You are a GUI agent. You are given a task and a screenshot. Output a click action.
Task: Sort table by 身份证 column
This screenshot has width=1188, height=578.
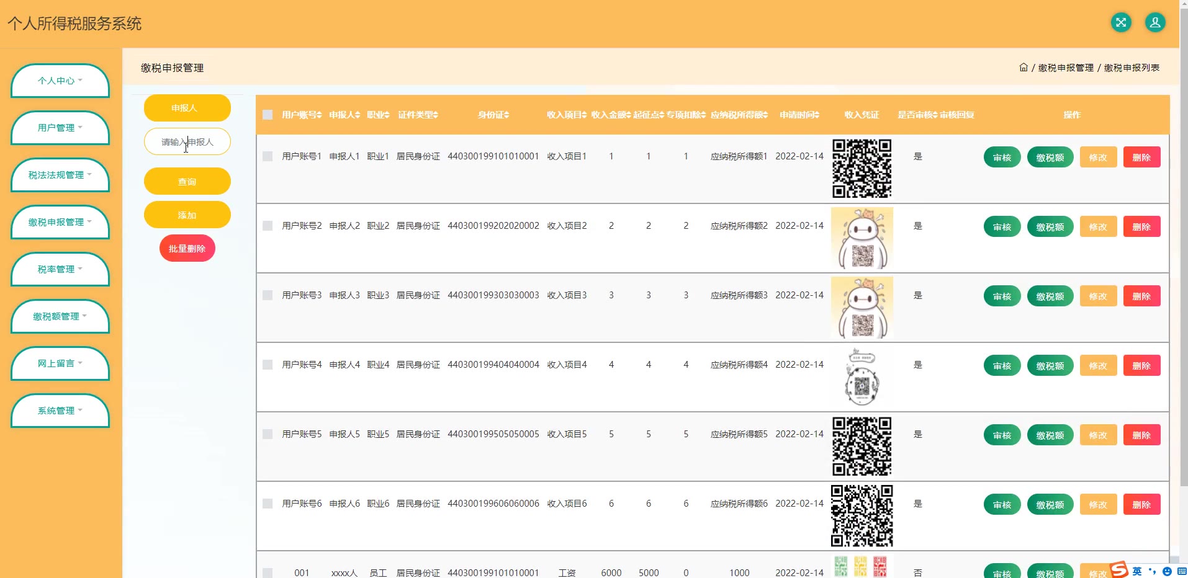click(x=493, y=115)
